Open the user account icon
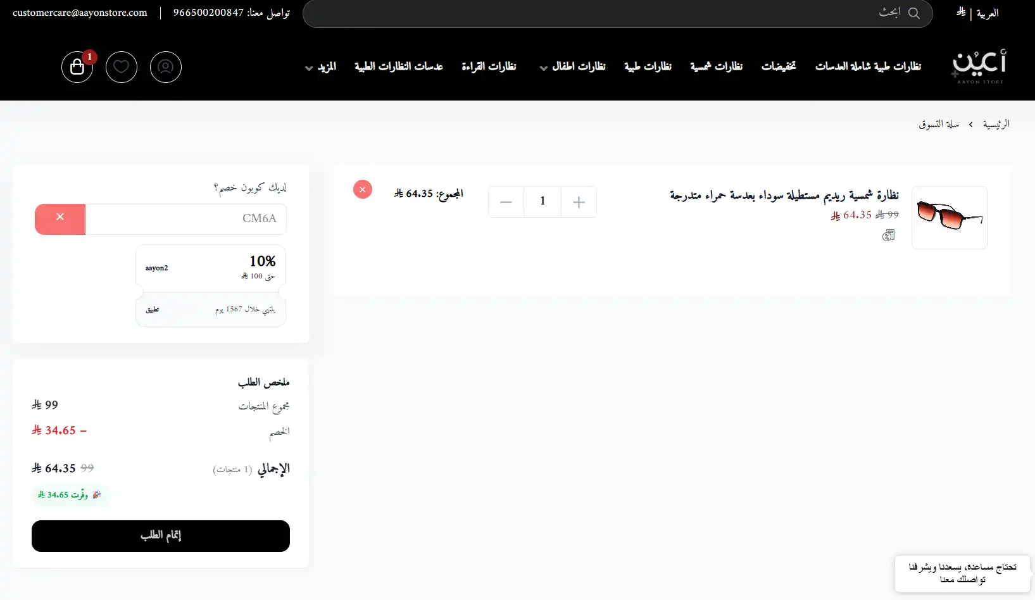 166,66
